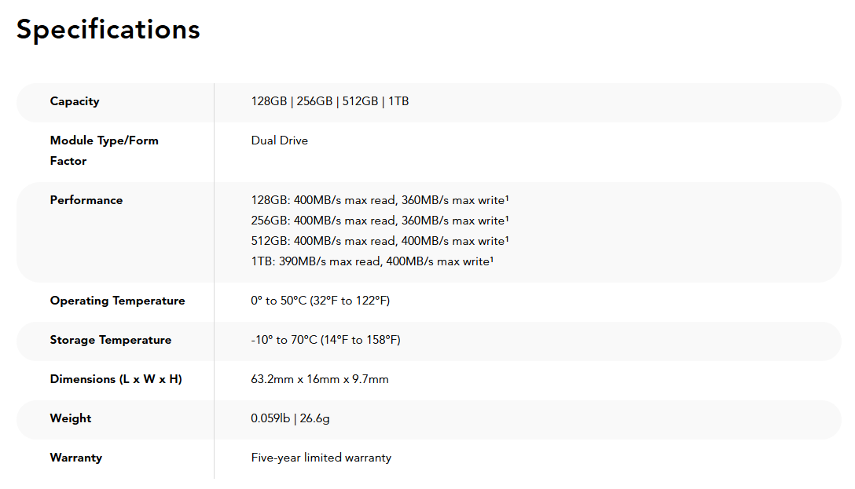Click footnote superscript after 128GB max write

[507, 199]
